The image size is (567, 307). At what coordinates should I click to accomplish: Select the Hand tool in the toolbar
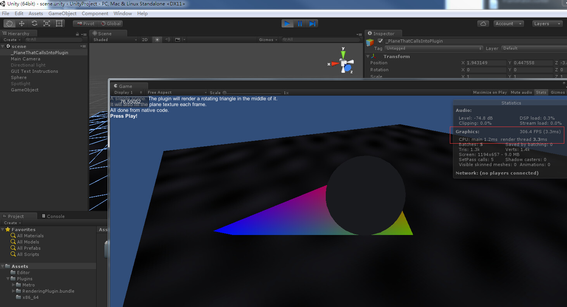9,23
